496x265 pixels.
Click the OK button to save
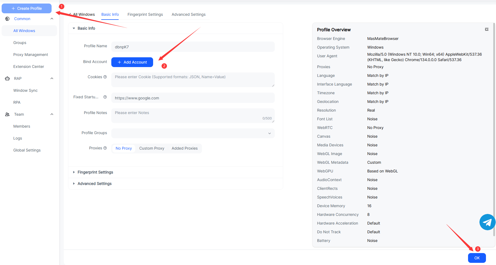477,258
